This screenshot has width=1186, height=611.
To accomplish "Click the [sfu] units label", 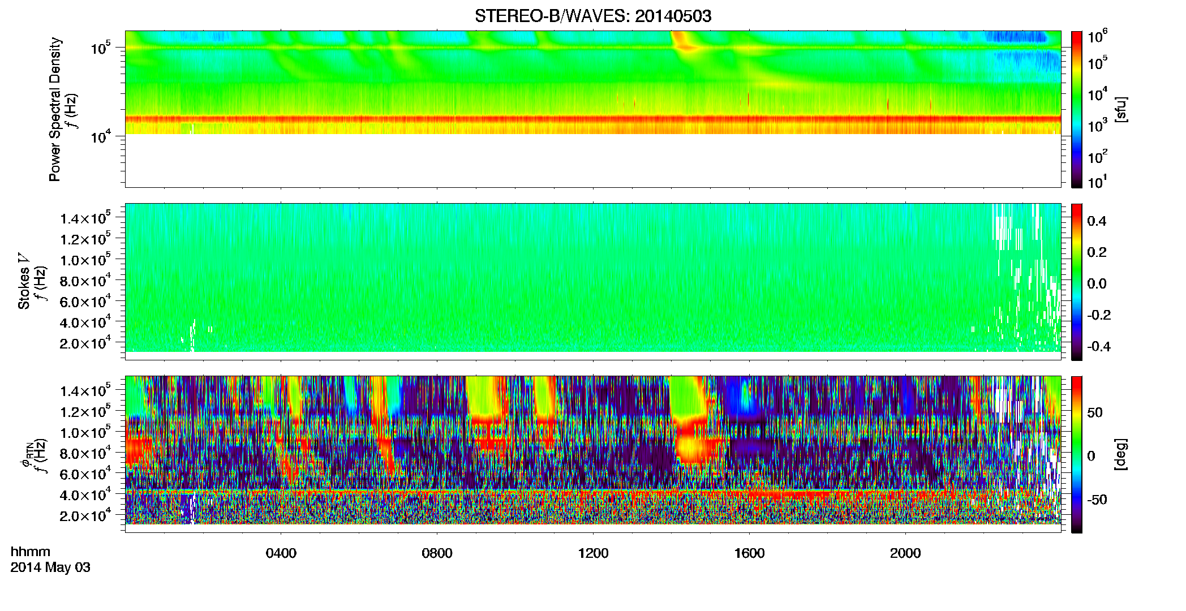I will (x=1121, y=110).
